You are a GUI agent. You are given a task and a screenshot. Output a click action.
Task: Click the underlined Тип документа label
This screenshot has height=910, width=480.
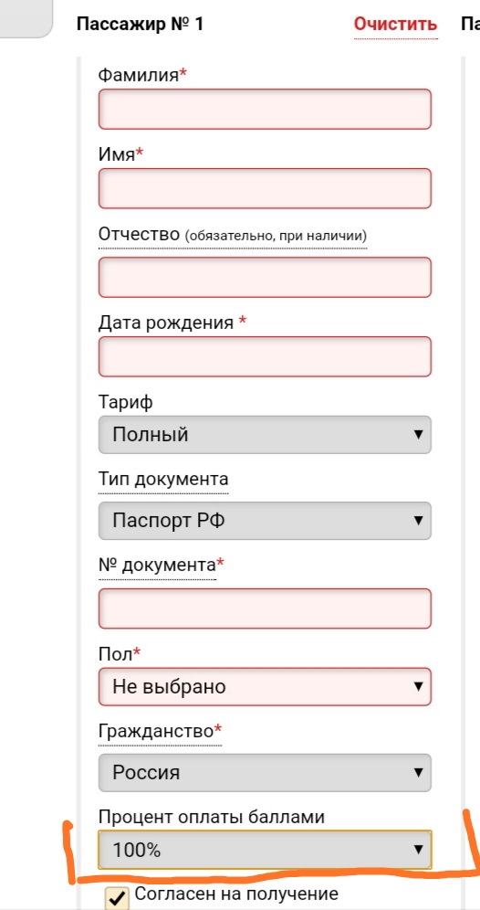point(163,480)
